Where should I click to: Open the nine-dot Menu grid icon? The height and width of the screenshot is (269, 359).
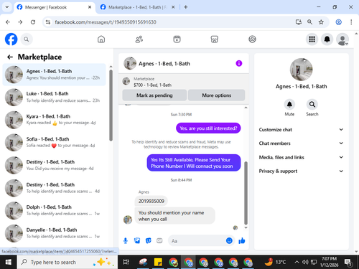tap(312, 39)
